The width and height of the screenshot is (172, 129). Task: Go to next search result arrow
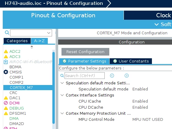point(127,76)
